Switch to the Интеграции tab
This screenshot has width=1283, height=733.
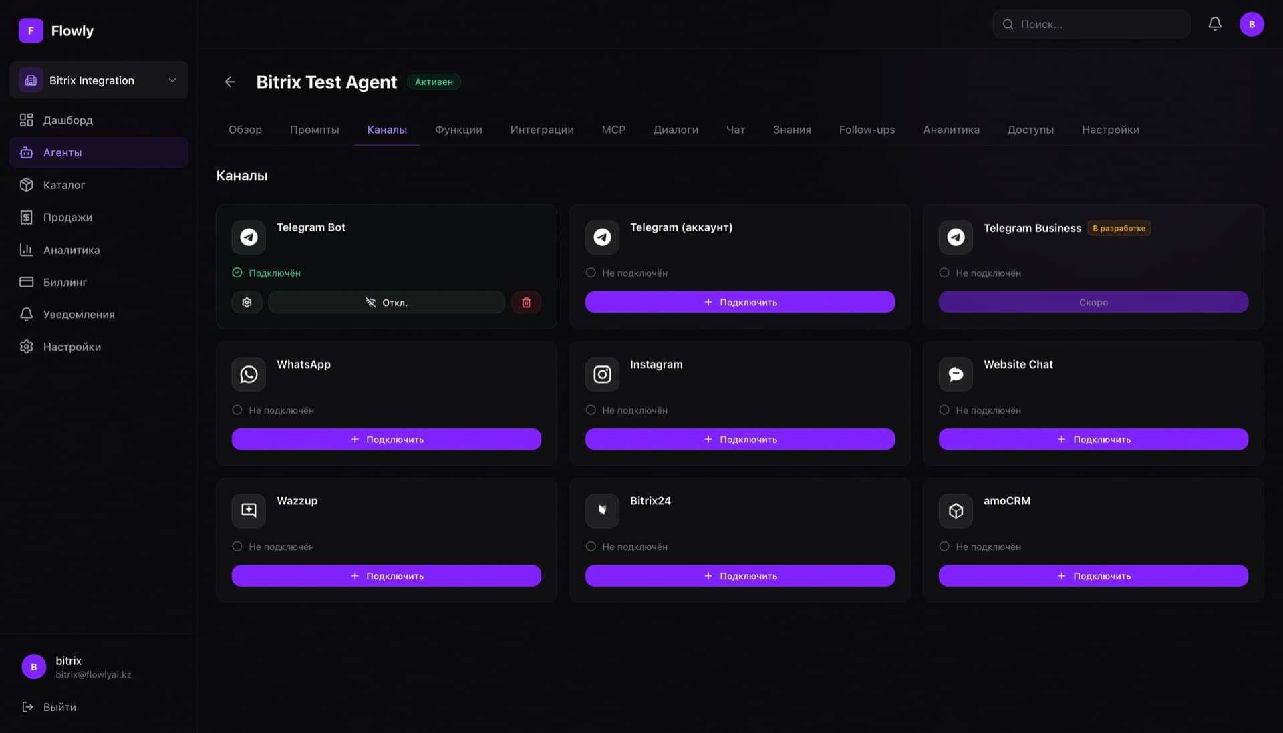click(x=542, y=130)
